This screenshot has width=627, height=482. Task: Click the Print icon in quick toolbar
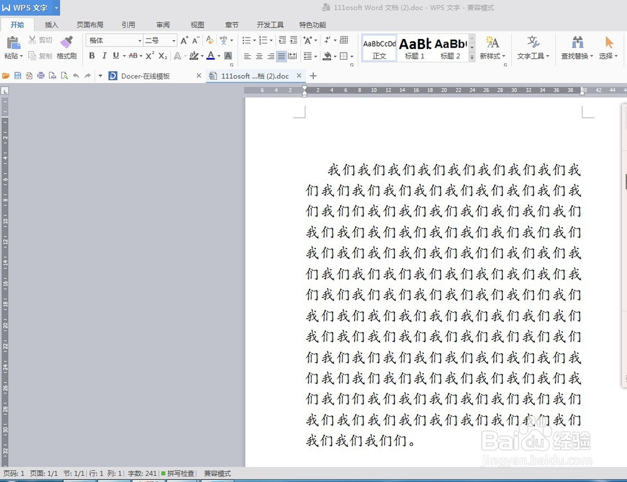tap(41, 76)
